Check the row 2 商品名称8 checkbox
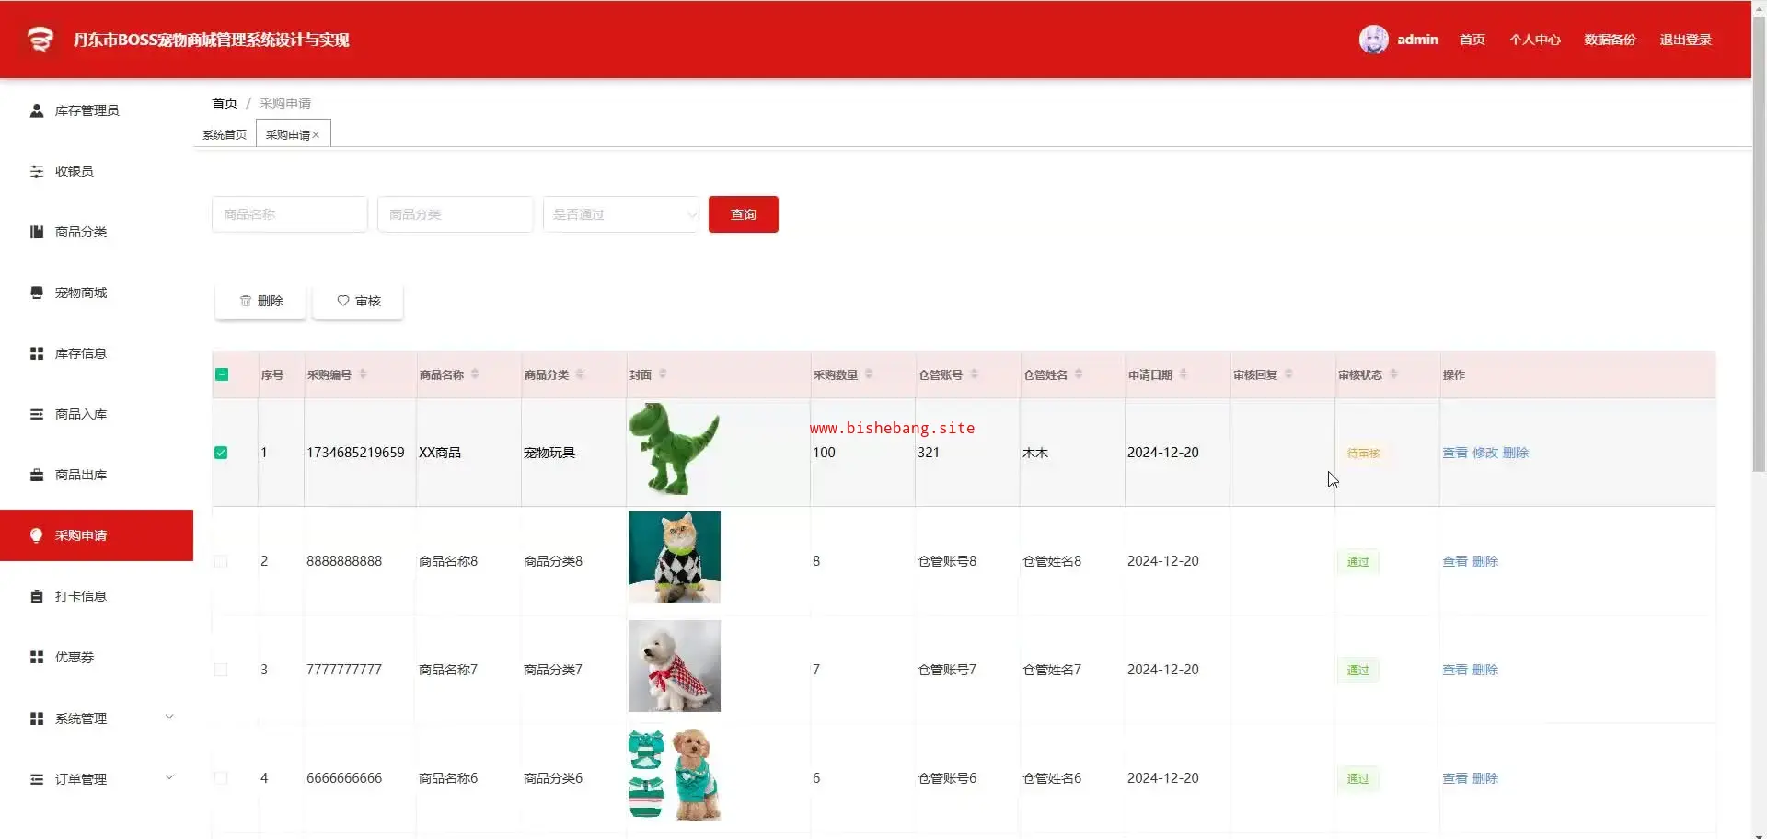The width and height of the screenshot is (1767, 839). coord(221,561)
